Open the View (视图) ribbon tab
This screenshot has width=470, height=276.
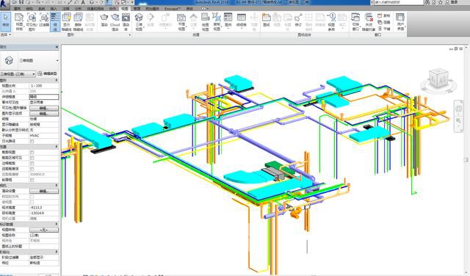coord(125,8)
